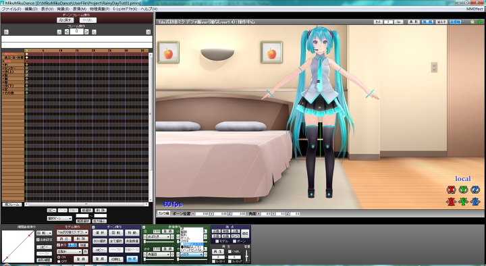The height and width of the screenshot is (266, 486).
Task: Open the ファイル(F) menu
Action: (x=11, y=9)
